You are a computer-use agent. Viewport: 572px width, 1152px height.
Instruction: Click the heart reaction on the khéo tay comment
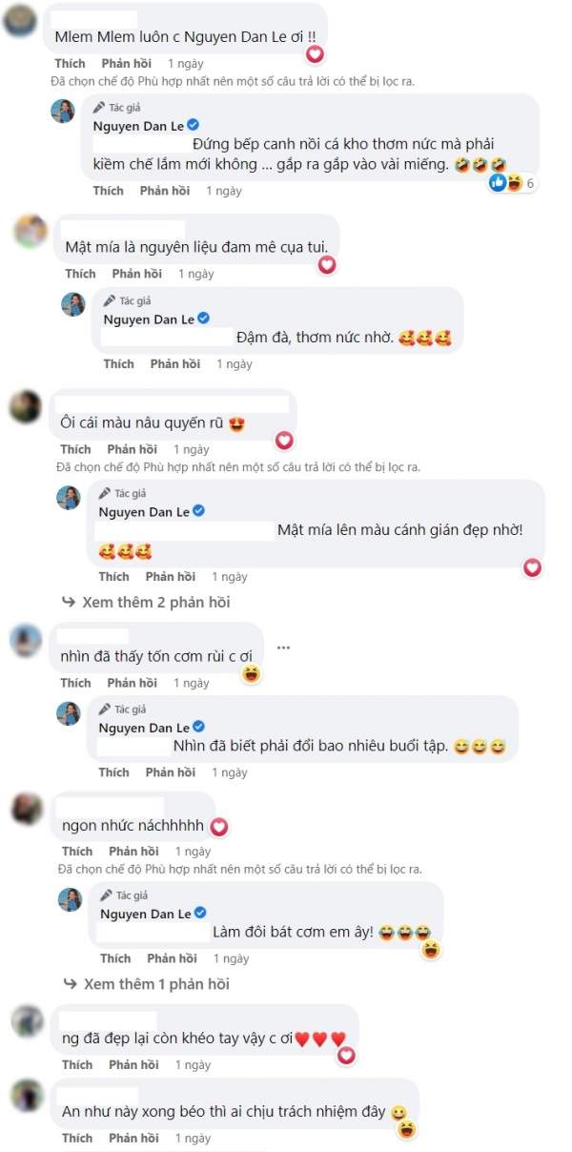click(x=347, y=1055)
